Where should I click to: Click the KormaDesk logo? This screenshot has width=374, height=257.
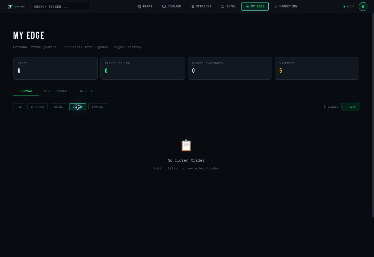(16, 6)
